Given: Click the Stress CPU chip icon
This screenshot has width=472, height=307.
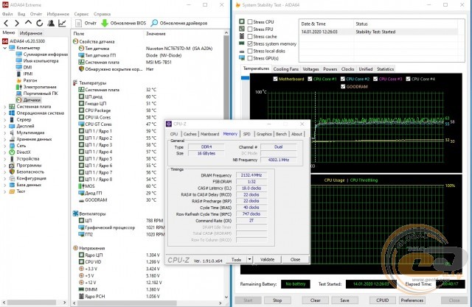Looking at the screenshot, I should coord(242,21).
